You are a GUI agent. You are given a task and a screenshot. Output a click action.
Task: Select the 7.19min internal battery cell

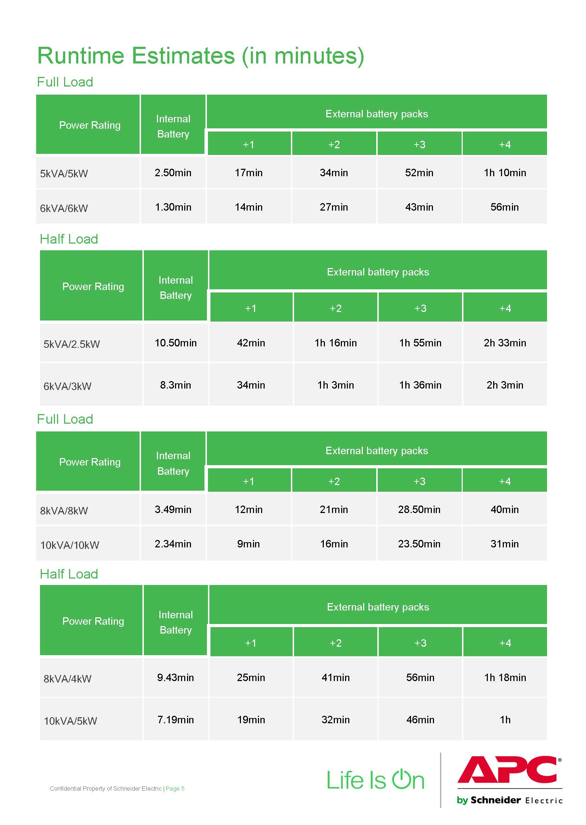coord(176,720)
